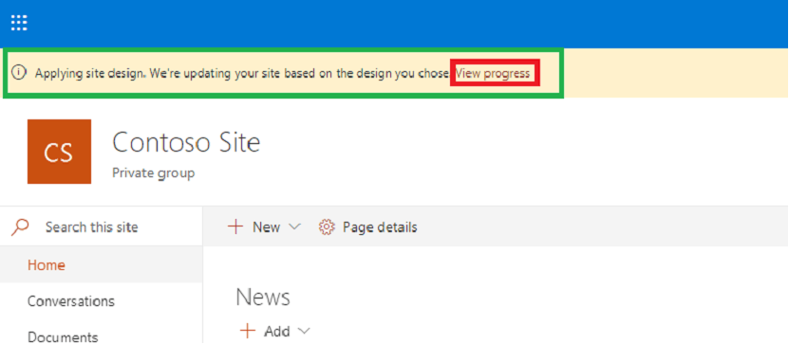Viewport: 789px width, 344px height.
Task: Click the New button in command bar
Action: pyautogui.click(x=264, y=227)
